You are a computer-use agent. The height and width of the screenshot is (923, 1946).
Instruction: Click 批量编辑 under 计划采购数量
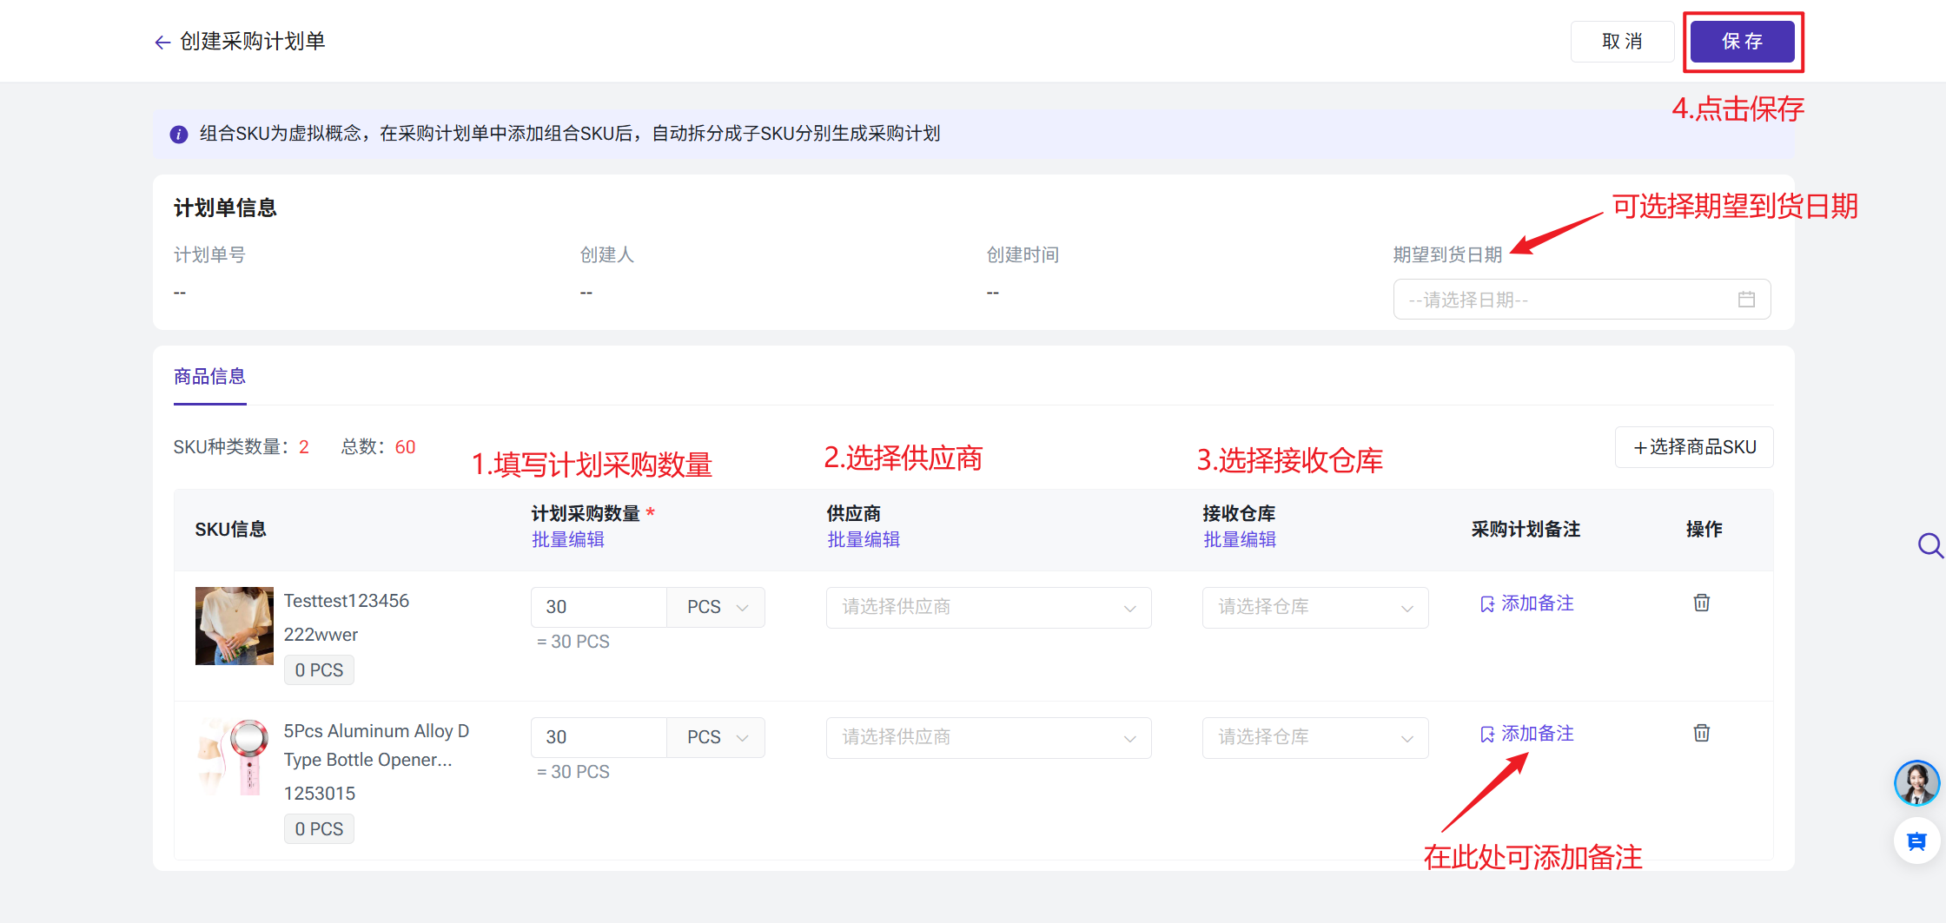point(568,540)
